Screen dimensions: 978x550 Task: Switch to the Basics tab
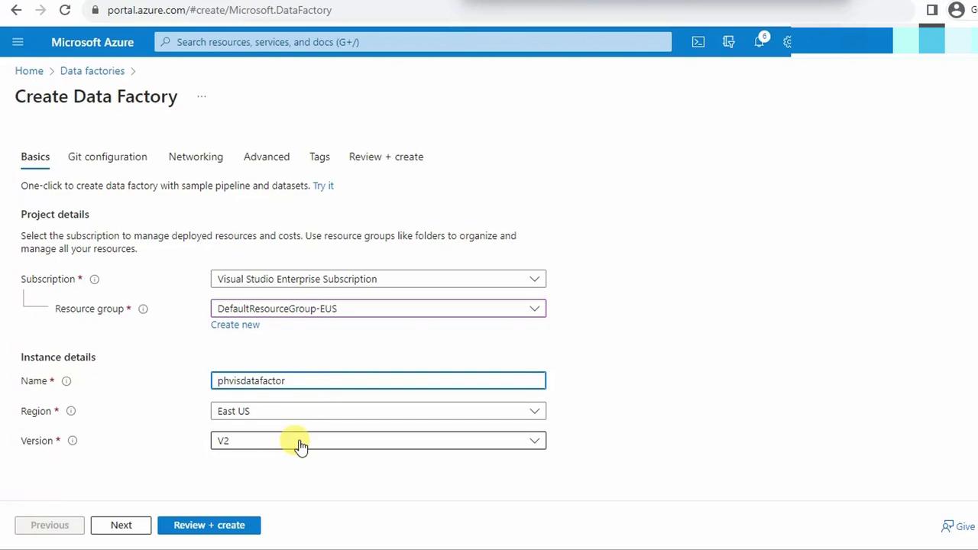pyautogui.click(x=35, y=157)
